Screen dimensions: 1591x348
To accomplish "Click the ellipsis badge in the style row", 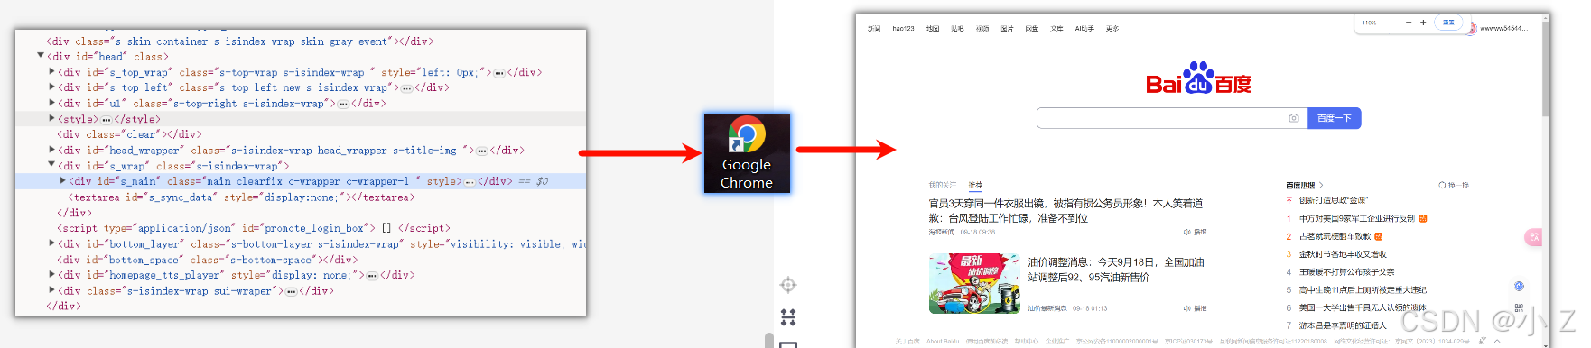I will click(x=107, y=120).
